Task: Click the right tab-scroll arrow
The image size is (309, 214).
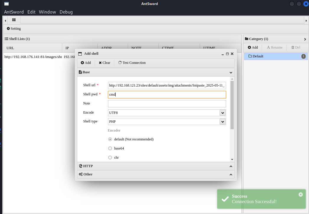Action: 306,21
